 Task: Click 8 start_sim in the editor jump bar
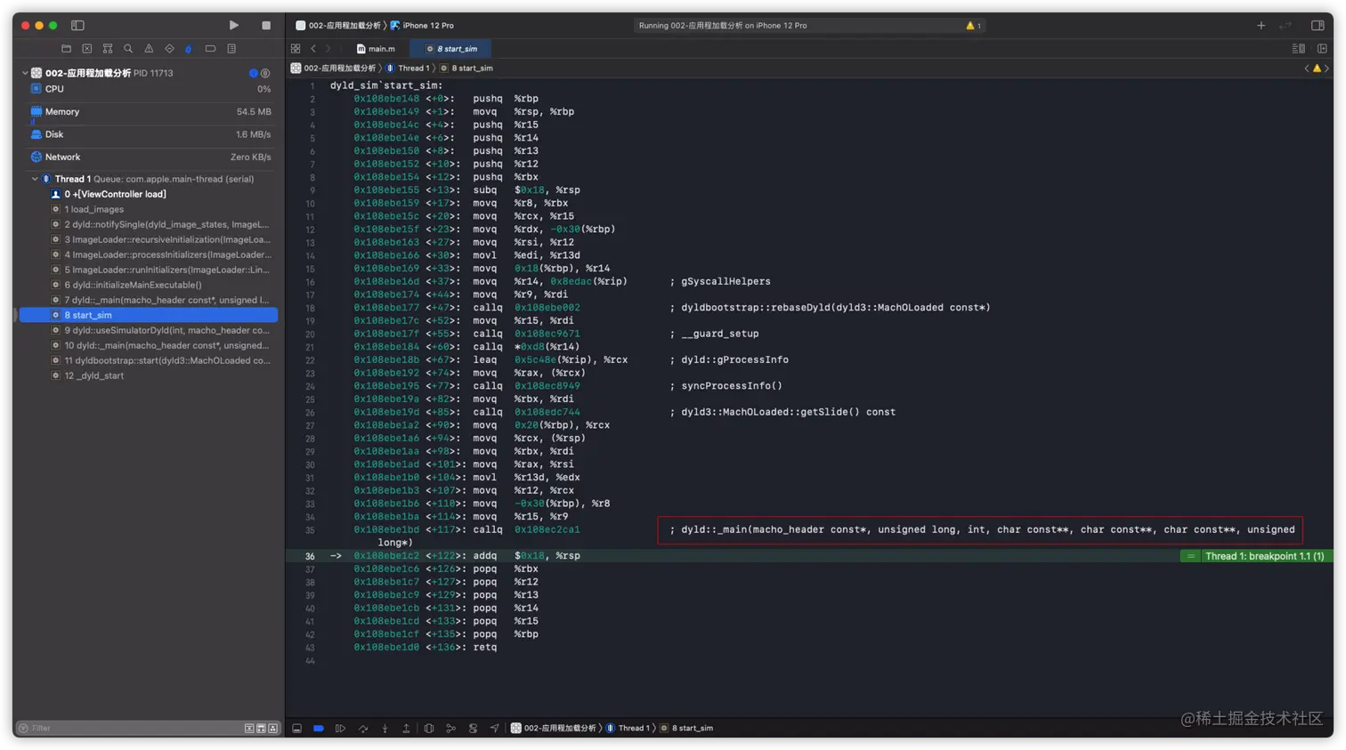pyautogui.click(x=466, y=68)
